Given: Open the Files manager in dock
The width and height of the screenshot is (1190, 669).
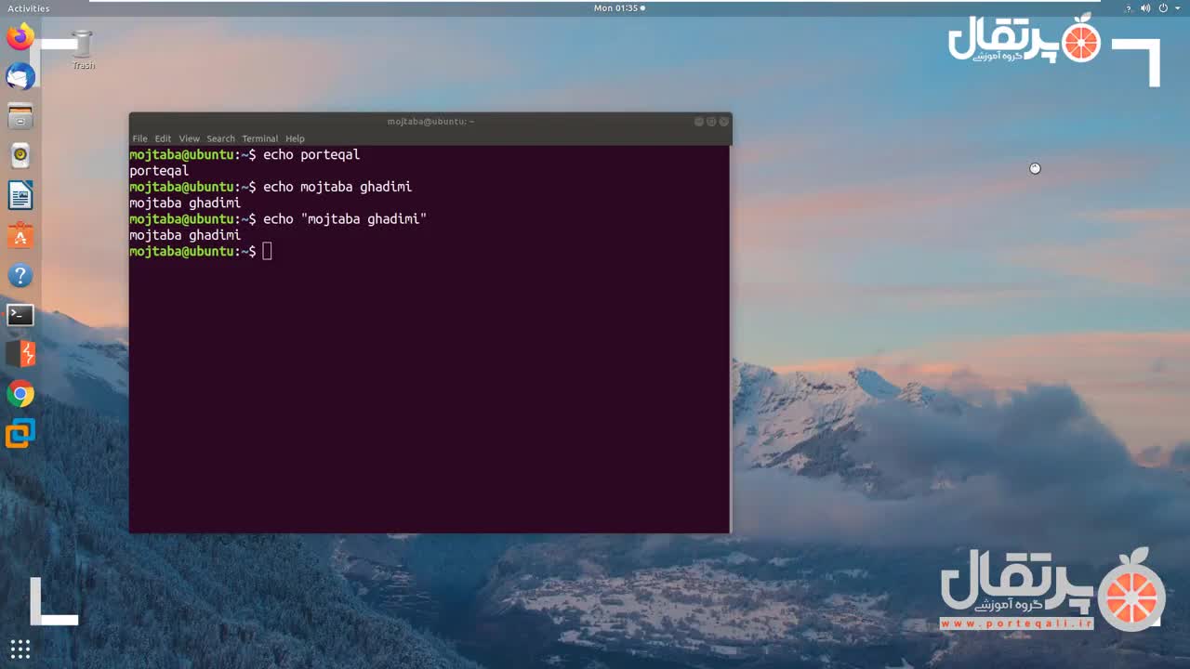Looking at the screenshot, I should (x=20, y=117).
